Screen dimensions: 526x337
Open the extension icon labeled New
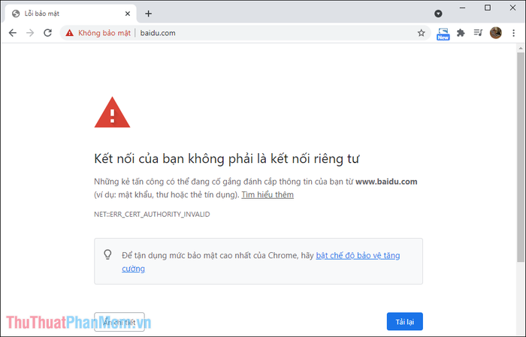[x=443, y=34]
